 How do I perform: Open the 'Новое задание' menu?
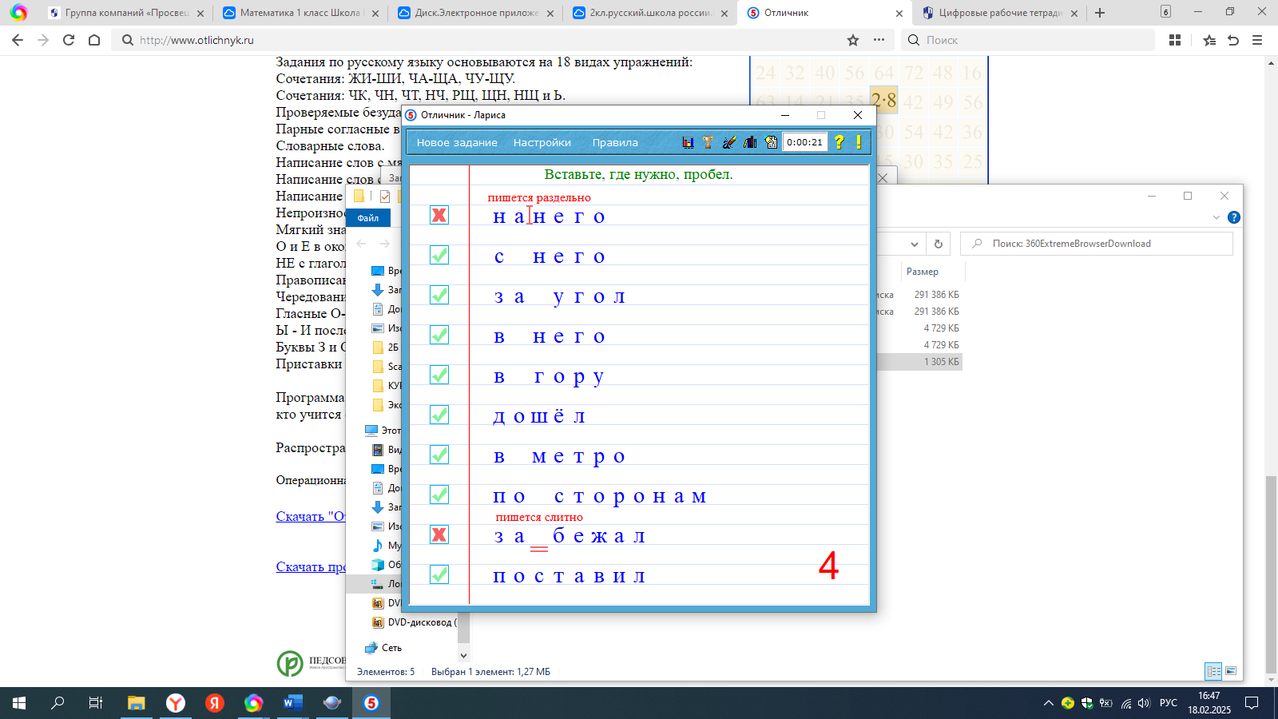click(x=457, y=143)
